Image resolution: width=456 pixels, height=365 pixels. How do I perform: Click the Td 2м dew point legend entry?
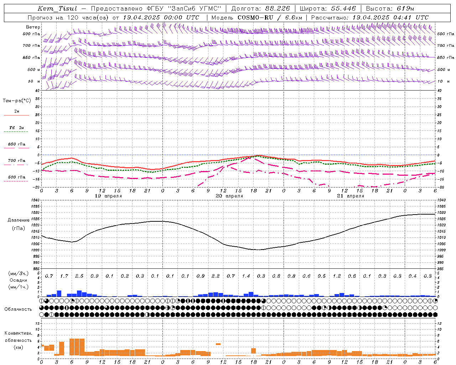tap(17, 128)
